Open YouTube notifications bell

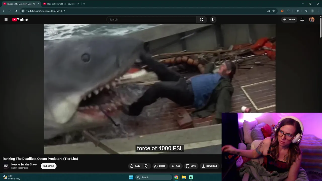[302, 20]
